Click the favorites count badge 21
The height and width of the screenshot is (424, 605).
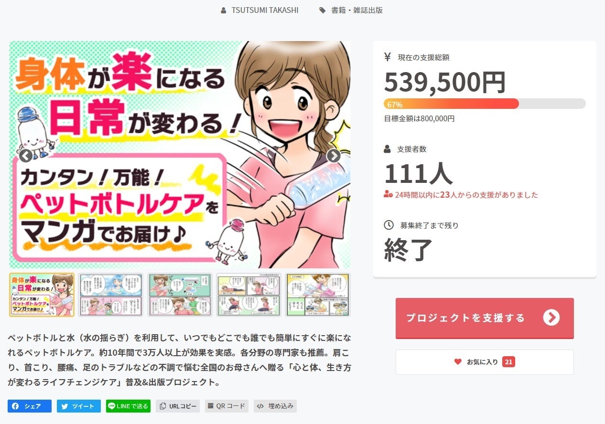[508, 362]
